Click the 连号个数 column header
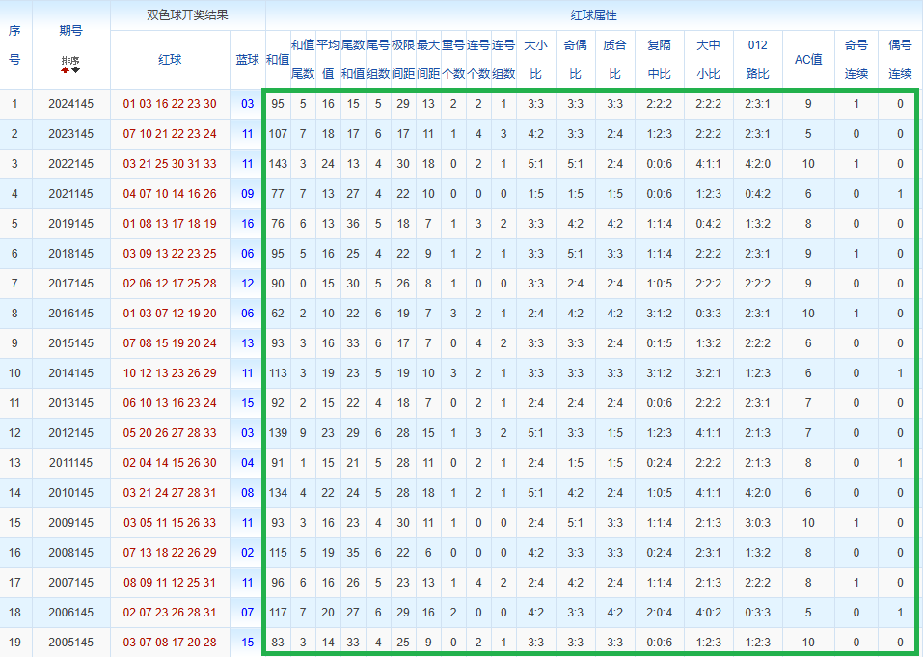This screenshot has height=657, width=924. pyautogui.click(x=477, y=60)
